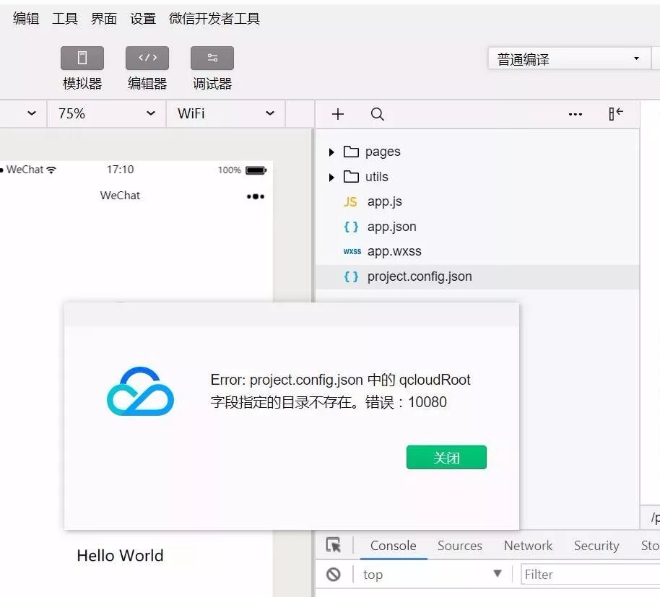660x597 pixels.
Task: Switch to the Sources tab
Action: [460, 546]
